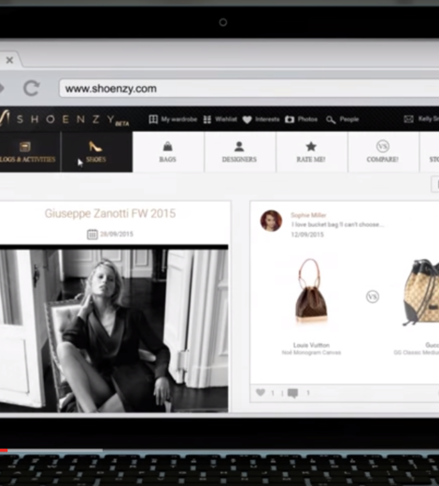Open Sophie Miller profile name link
Viewport: 439px width, 486px height.
coord(308,215)
